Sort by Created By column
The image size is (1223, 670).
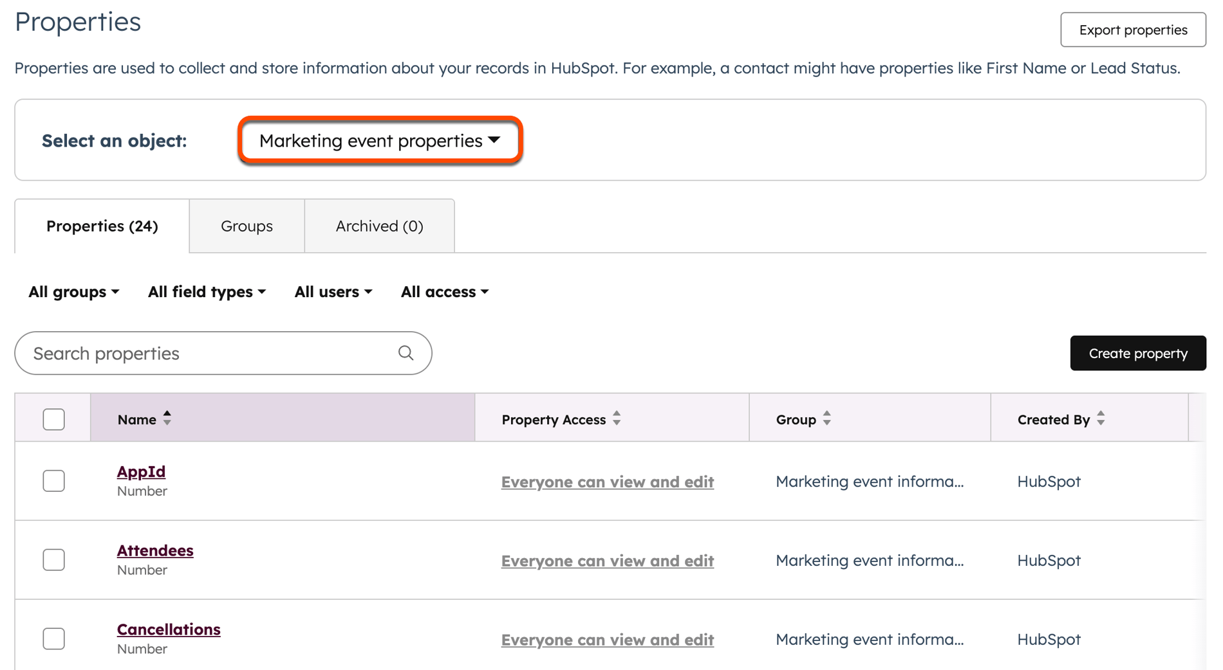click(x=1102, y=419)
